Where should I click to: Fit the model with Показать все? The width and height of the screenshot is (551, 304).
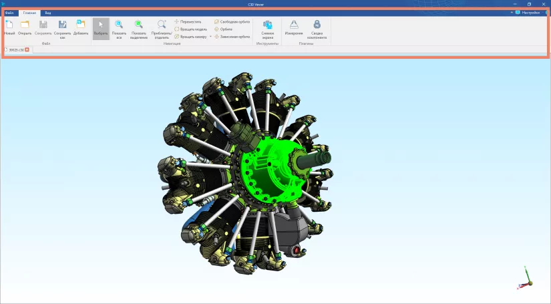click(x=119, y=29)
